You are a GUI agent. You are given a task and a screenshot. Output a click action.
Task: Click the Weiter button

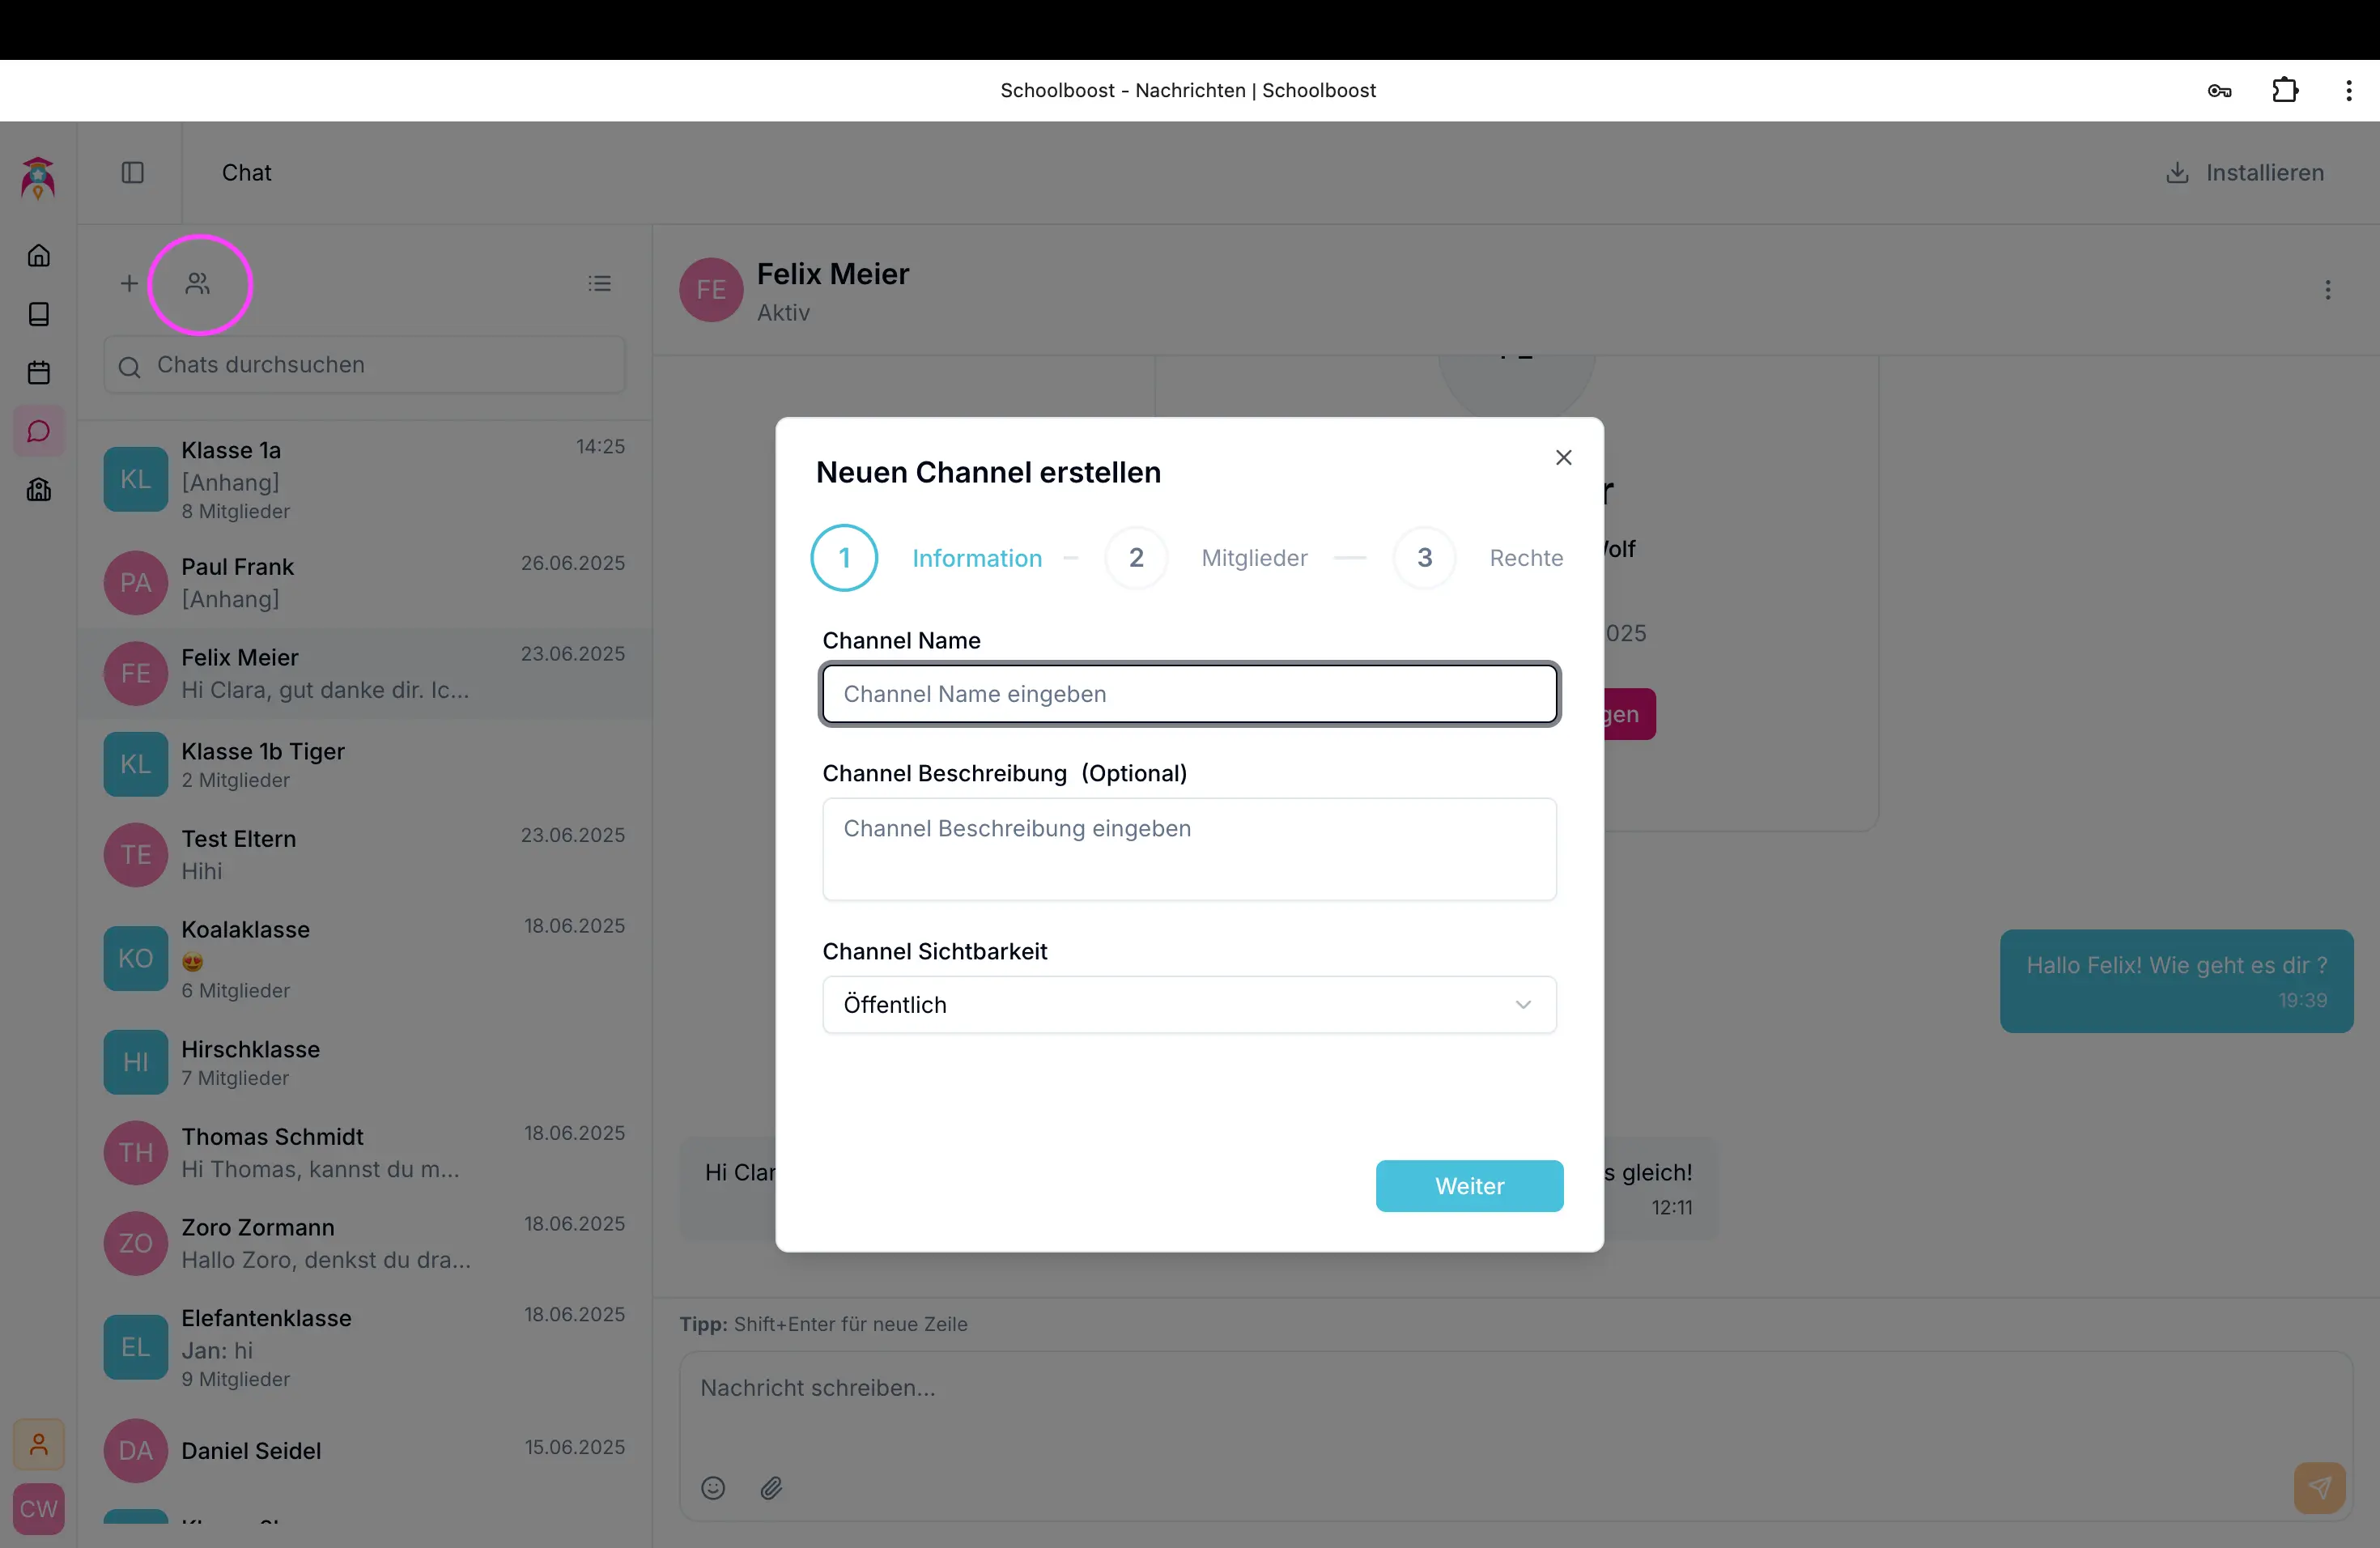pyautogui.click(x=1468, y=1186)
